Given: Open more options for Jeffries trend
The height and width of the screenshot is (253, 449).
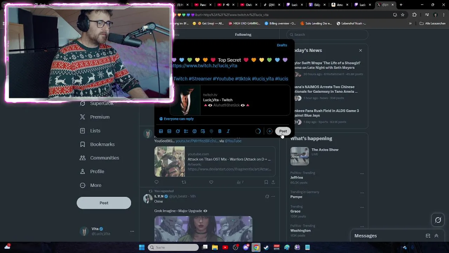Looking at the screenshot, I should click(362, 174).
